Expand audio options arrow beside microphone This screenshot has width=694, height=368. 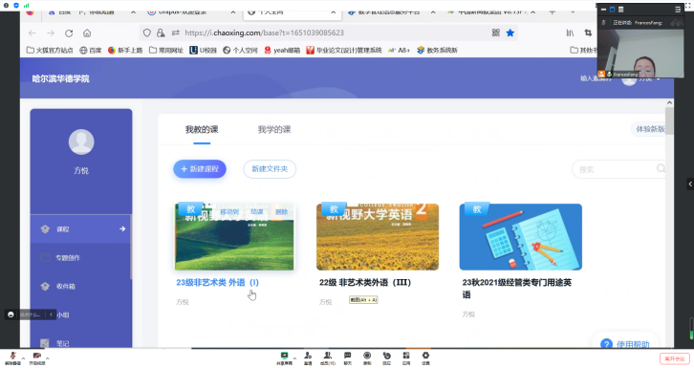click(x=23, y=357)
